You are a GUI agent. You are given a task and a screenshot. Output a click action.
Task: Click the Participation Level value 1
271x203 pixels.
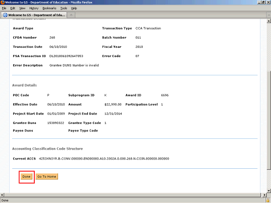pos(162,104)
